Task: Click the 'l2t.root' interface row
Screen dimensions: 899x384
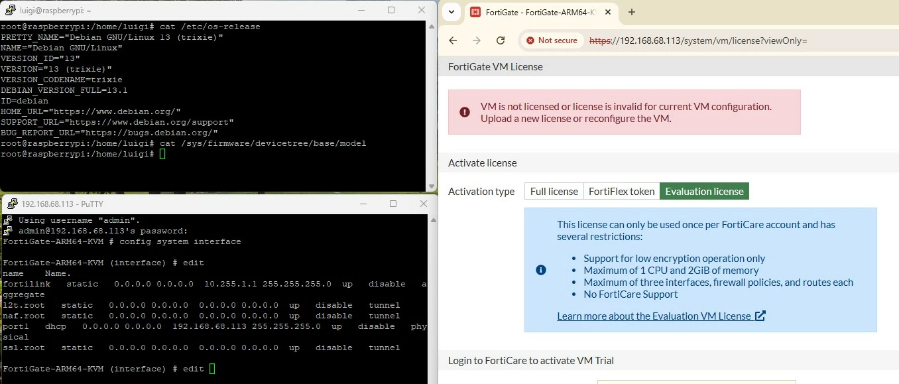Action: point(202,305)
